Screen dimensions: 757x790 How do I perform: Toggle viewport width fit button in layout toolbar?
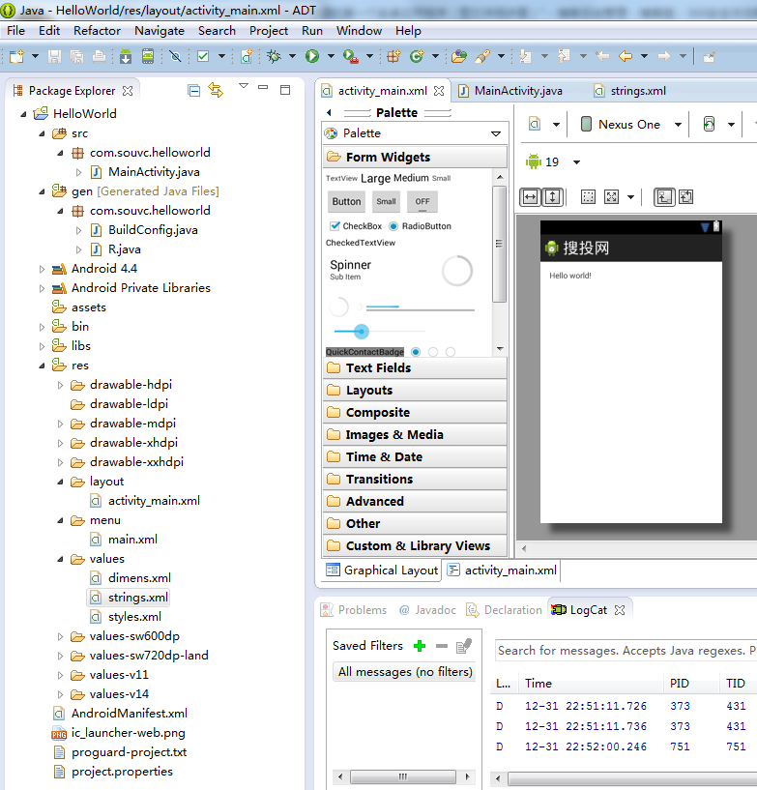tap(531, 196)
